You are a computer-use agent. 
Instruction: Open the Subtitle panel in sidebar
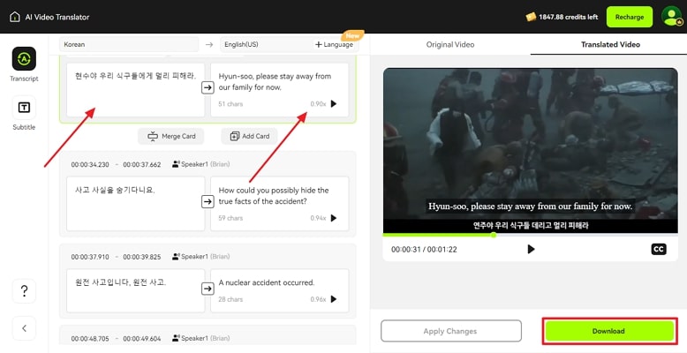click(24, 108)
